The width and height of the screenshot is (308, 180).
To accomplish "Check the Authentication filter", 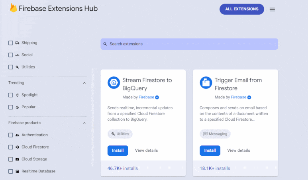I will [x=11, y=135].
